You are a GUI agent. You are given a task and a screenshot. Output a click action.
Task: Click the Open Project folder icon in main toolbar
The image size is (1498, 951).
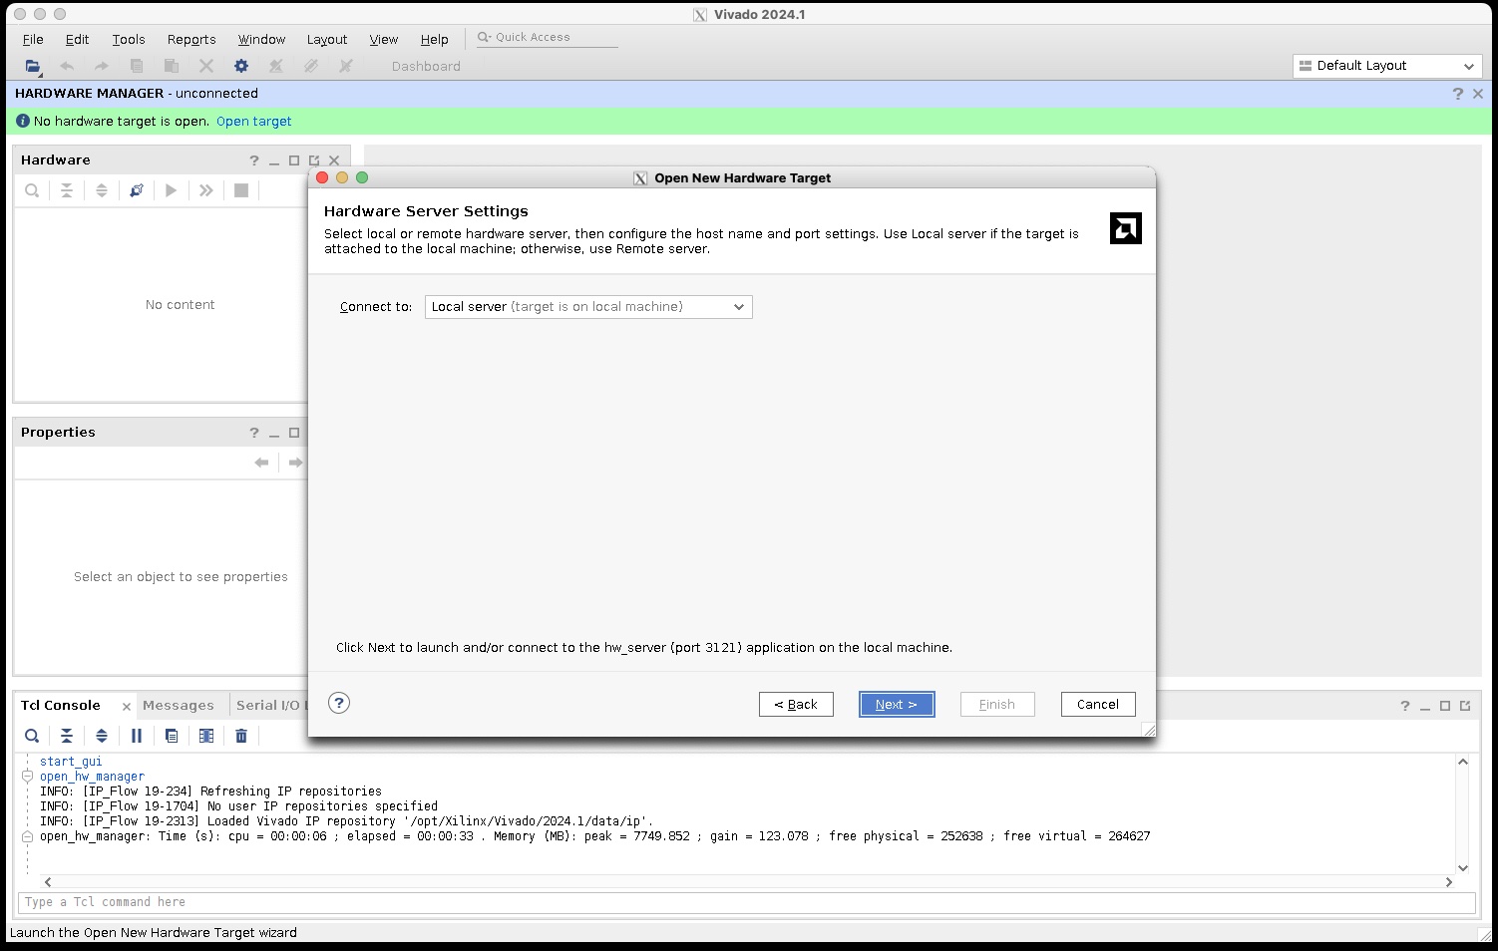click(33, 66)
